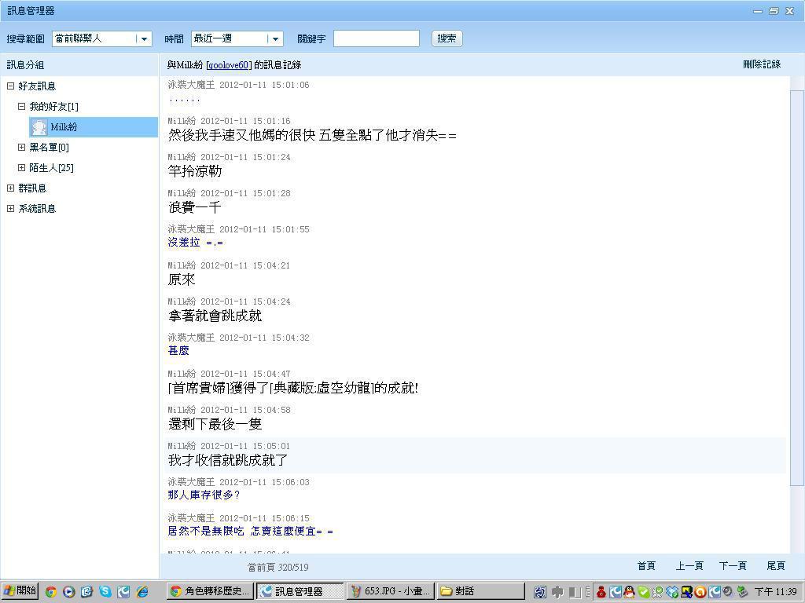The height and width of the screenshot is (603, 805).
Task: Click the network monitor tray icon
Action: point(686,592)
